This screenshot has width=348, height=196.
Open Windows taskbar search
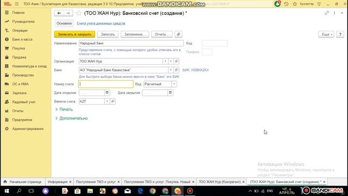19,191
